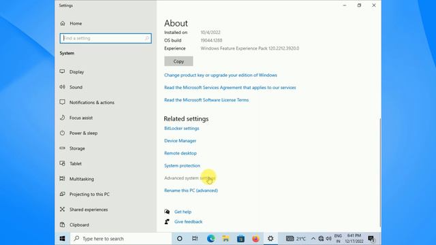The height and width of the screenshot is (245, 436).
Task: Open Remote desktop link
Action: point(180,153)
